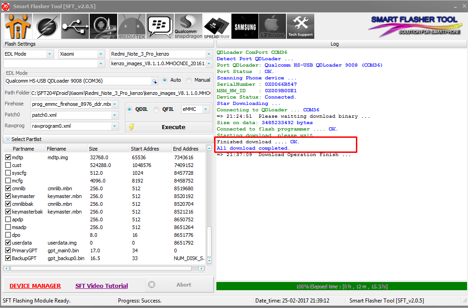Open the Home icon in toolbar

[18, 26]
